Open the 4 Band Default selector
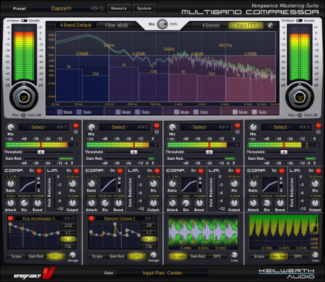The height and width of the screenshot is (282, 325). click(x=75, y=25)
